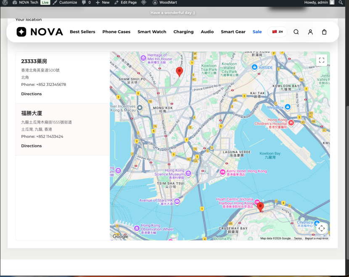Open the New content menu
The height and width of the screenshot is (277, 349).
[x=103, y=3]
